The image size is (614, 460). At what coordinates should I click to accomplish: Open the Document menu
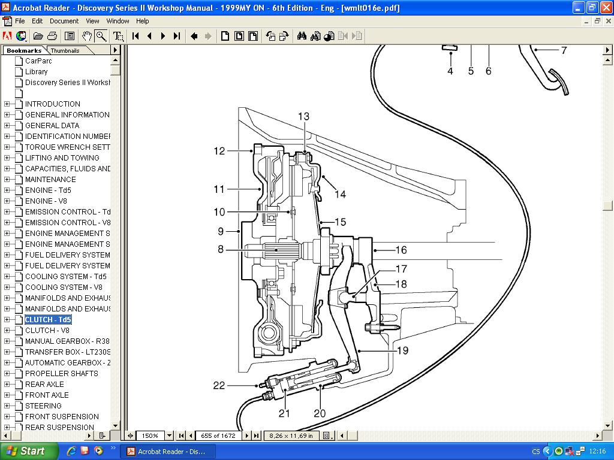coord(64,21)
